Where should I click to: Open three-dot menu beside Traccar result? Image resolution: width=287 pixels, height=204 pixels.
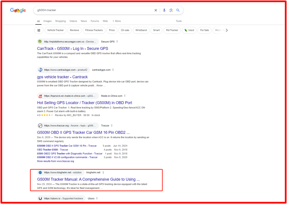tap(112, 126)
